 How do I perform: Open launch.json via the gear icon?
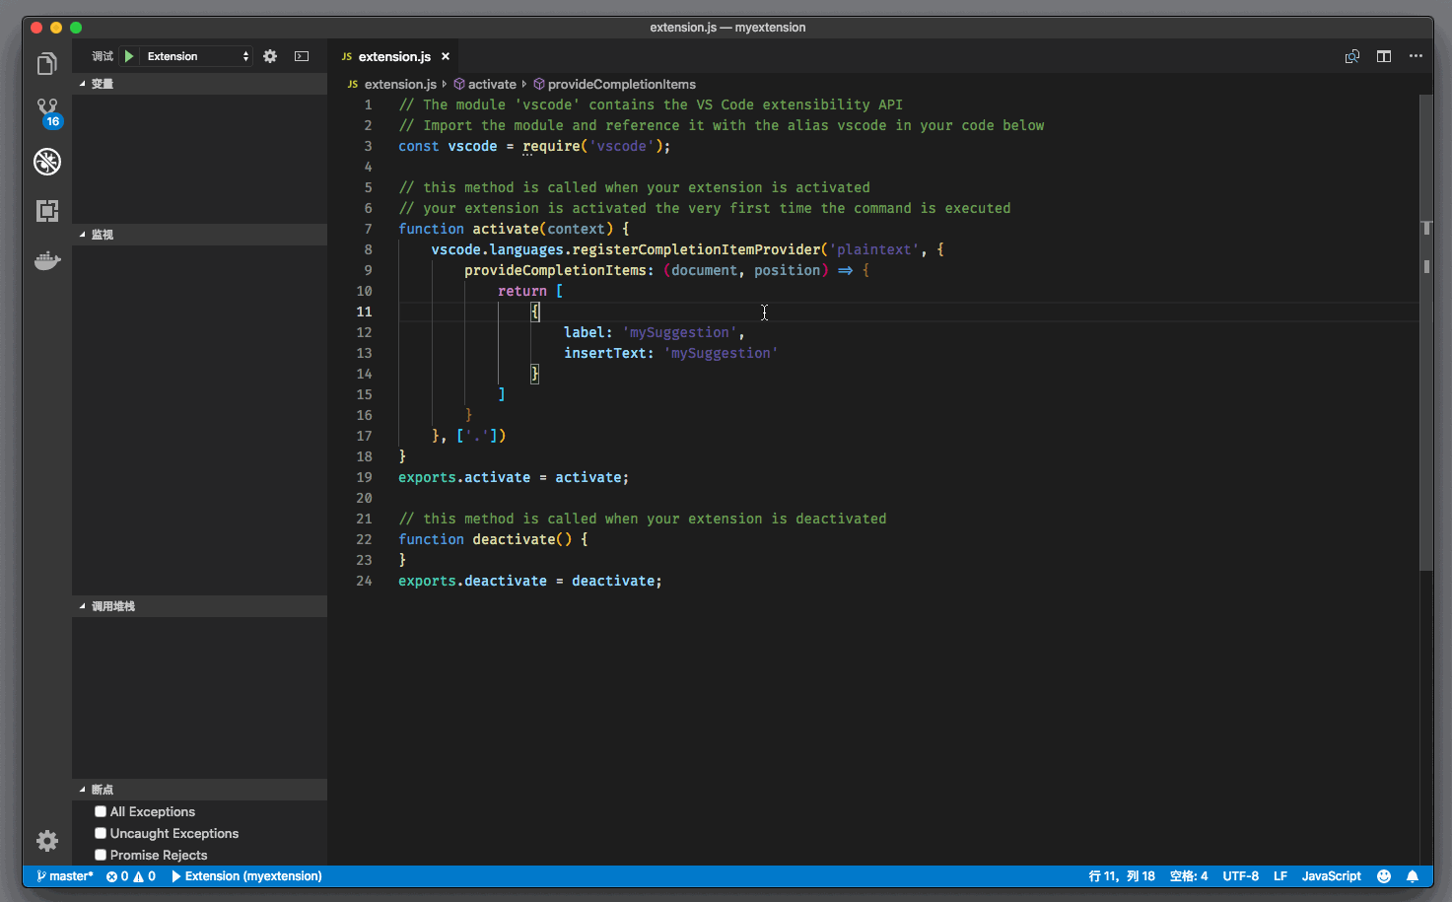[x=270, y=56]
